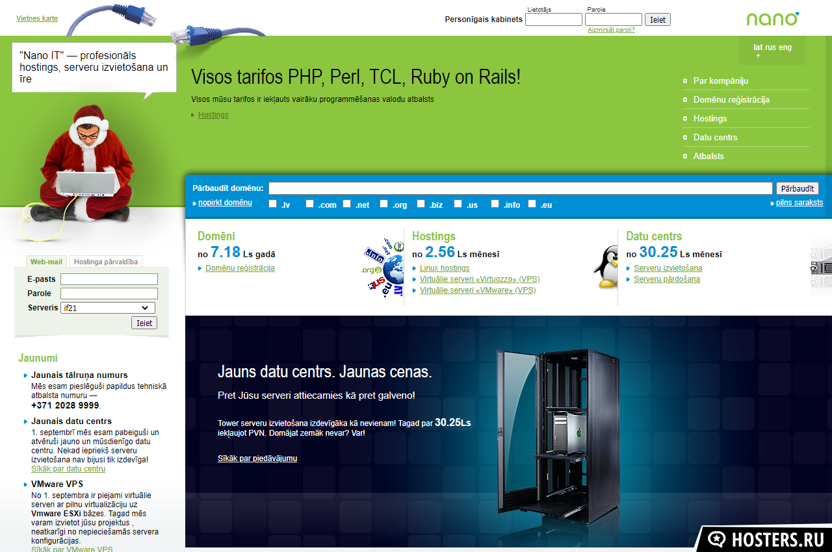Image resolution: width=832 pixels, height=552 pixels.
Task: Click the nano logo
Action: (x=772, y=19)
